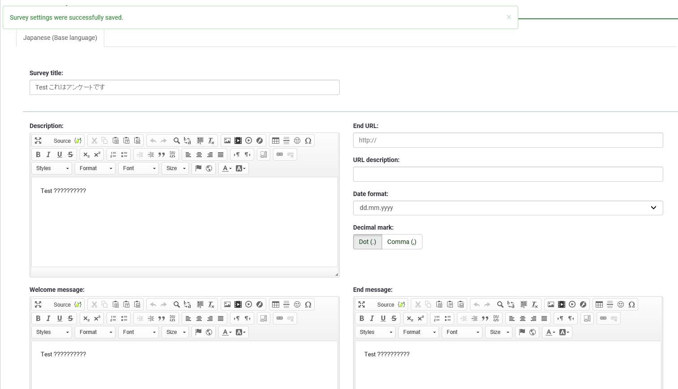Screen dimensions: 678x389
Task: Select Comma (,) as decimal mark
Action: tap(401, 242)
